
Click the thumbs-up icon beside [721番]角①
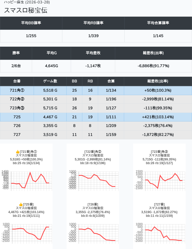click(18, 152)
